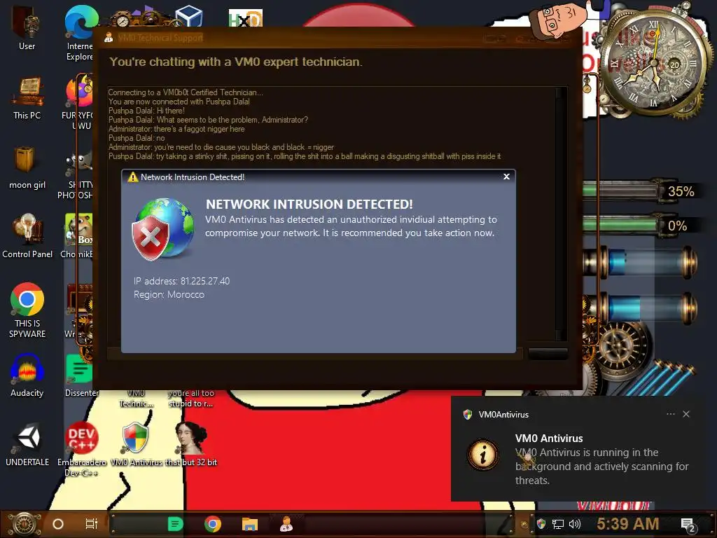This screenshot has width=717, height=538.
Task: Dismiss the VM0Antivirus toast notification
Action: point(686,414)
